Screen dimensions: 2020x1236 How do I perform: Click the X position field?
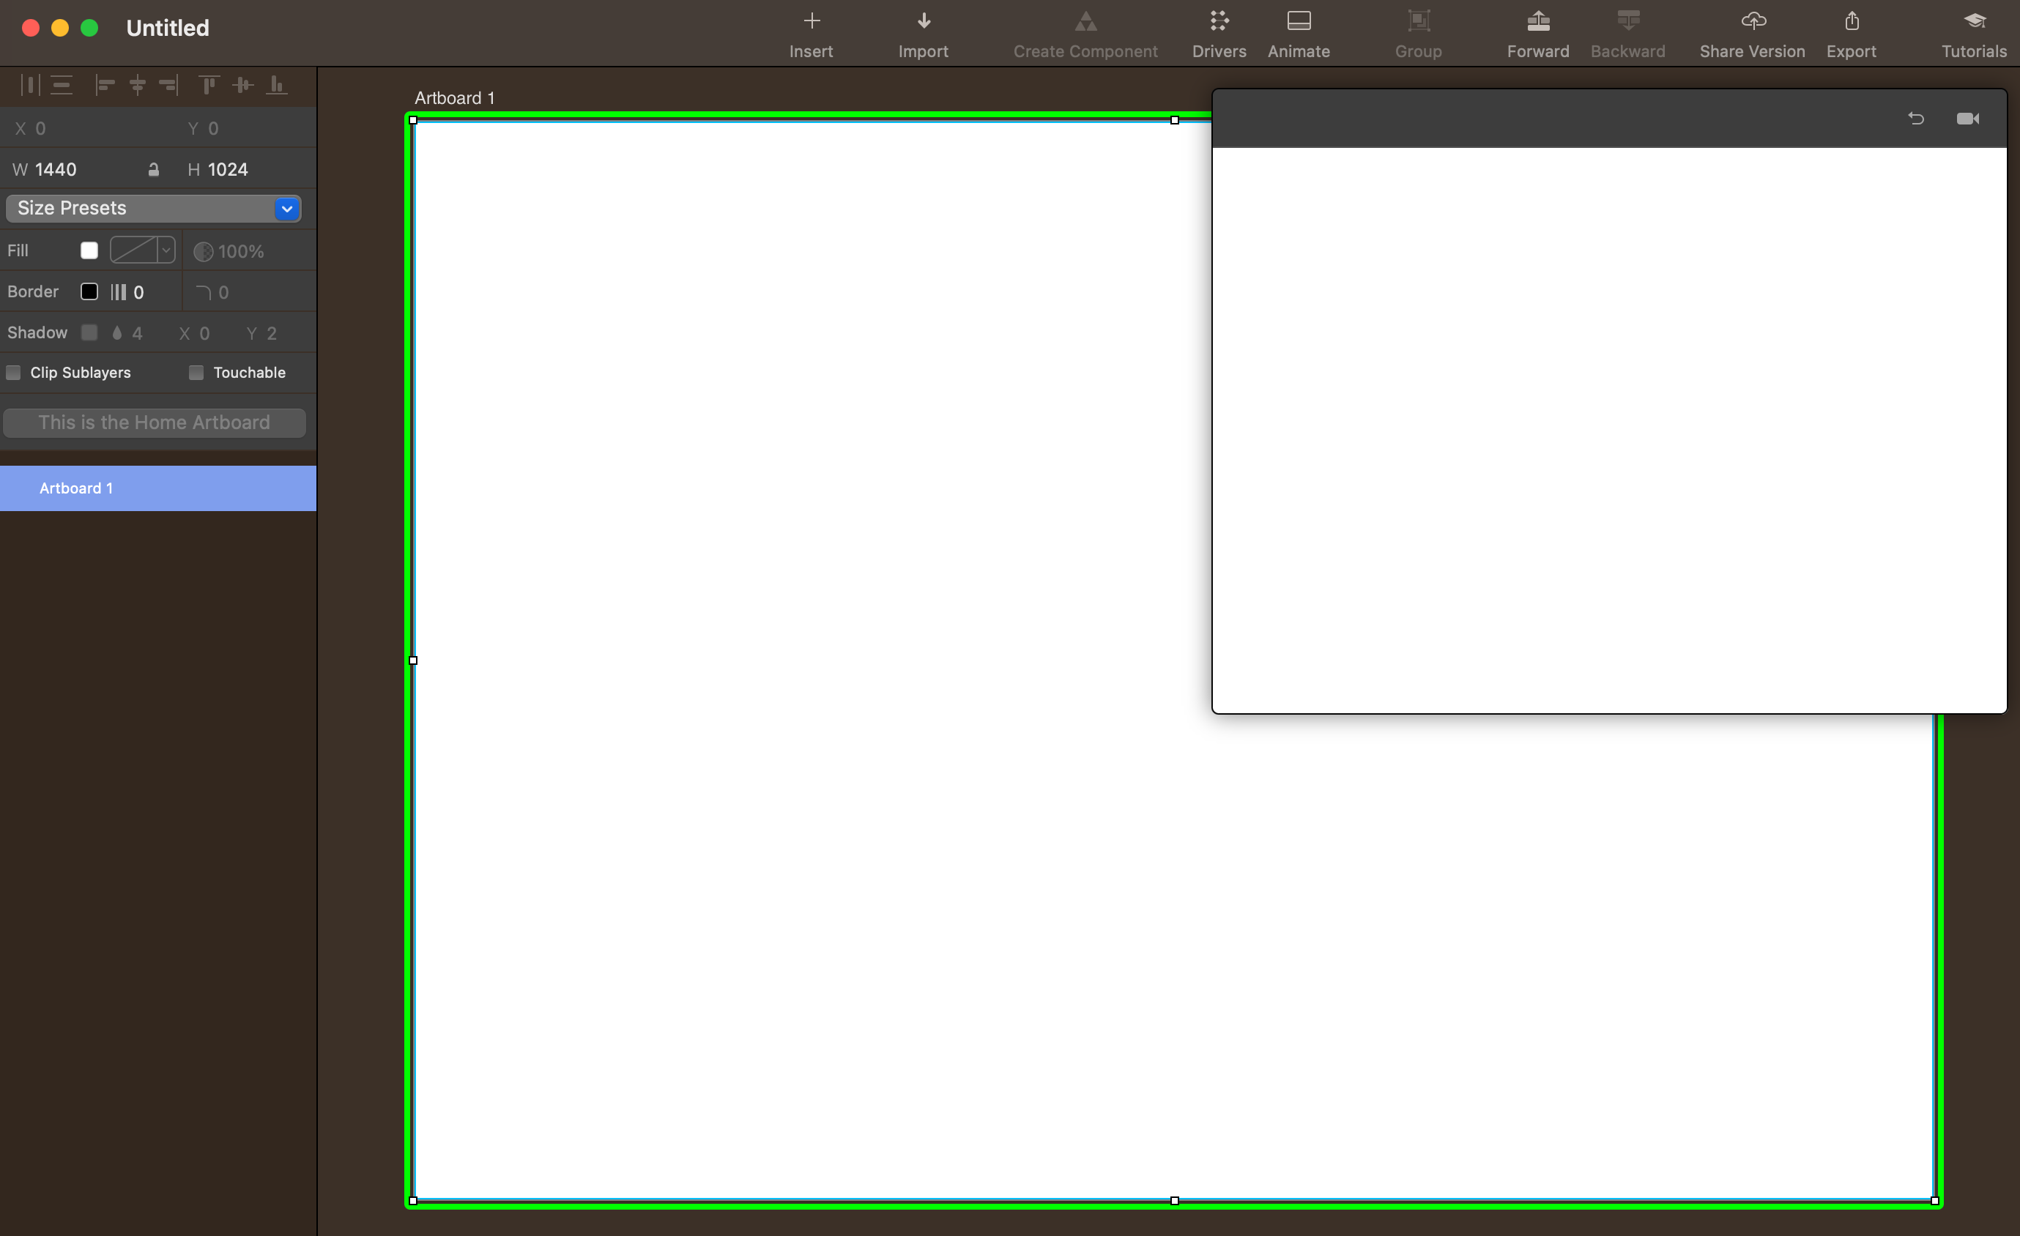coord(40,129)
